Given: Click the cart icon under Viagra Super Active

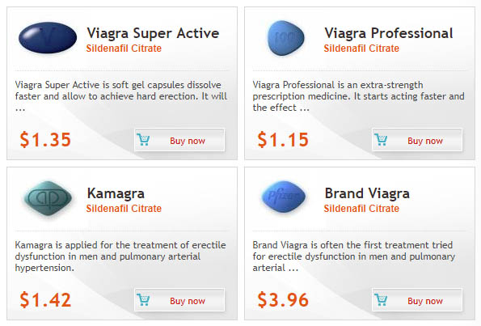Looking at the screenshot, I should [143, 140].
